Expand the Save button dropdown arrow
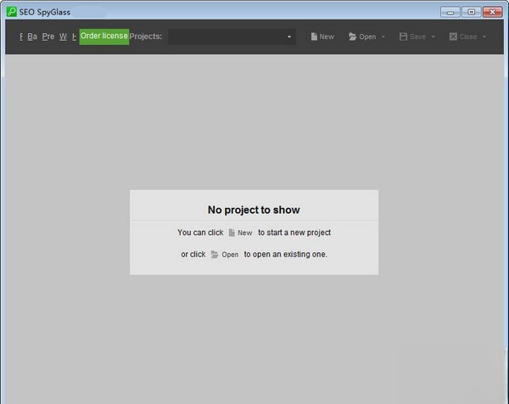 click(433, 36)
